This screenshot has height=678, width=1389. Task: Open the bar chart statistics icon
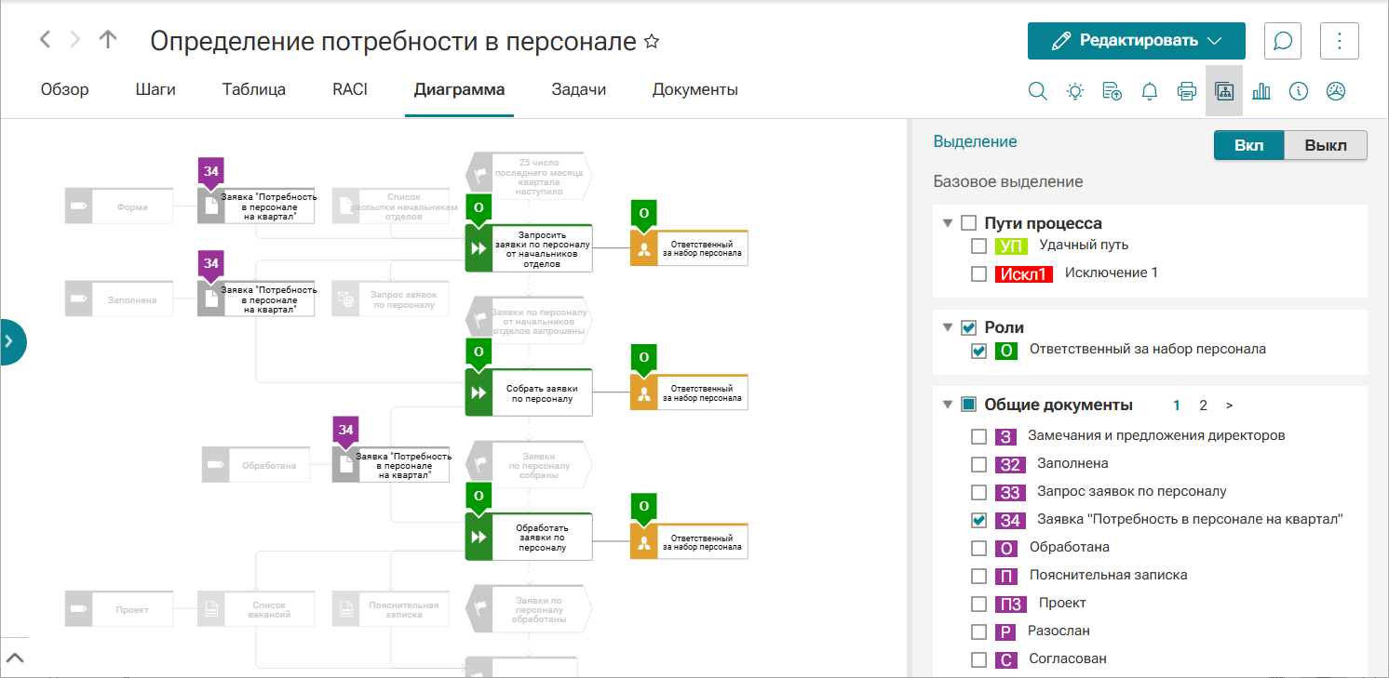(x=1261, y=91)
